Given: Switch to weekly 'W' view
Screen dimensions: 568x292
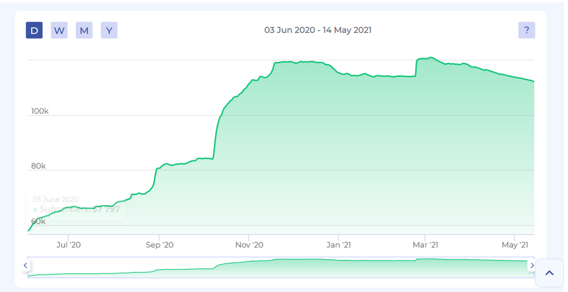Looking at the screenshot, I should pyautogui.click(x=59, y=30).
